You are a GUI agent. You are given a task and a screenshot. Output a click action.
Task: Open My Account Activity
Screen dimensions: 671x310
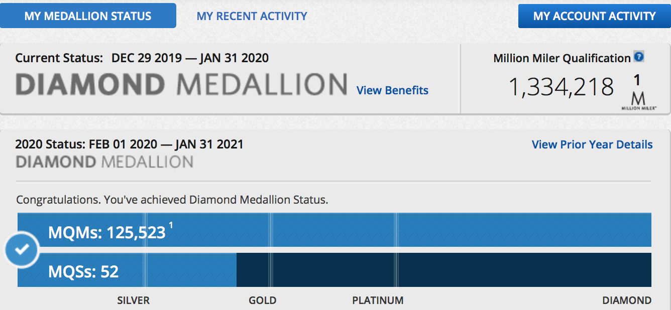point(594,16)
